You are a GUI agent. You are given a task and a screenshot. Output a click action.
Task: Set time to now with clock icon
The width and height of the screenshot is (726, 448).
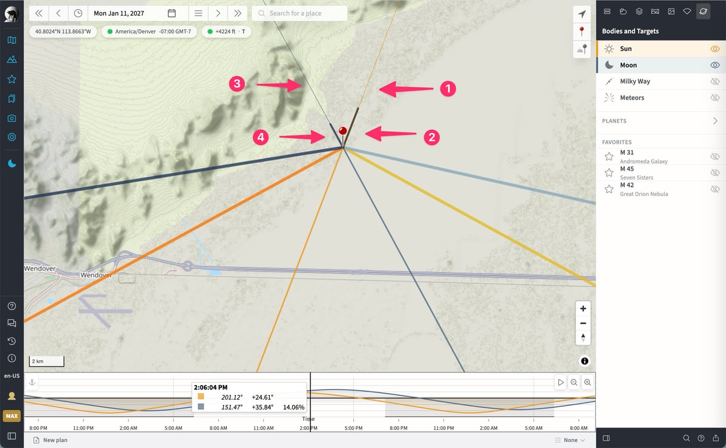tap(78, 13)
